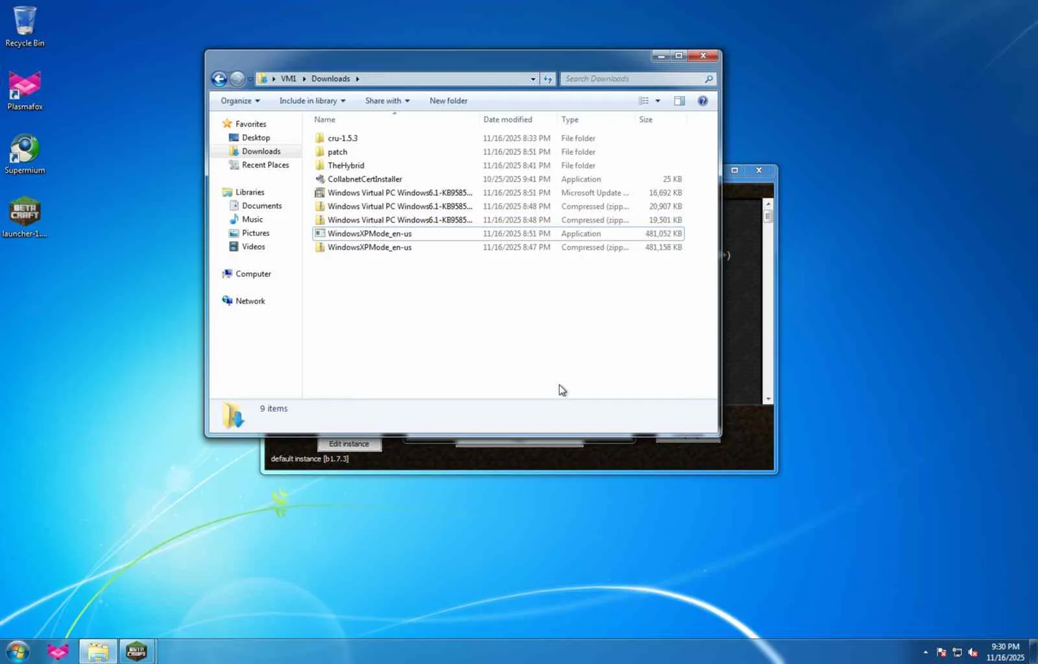Select the WindowsXPMode_en-us Application file

(x=498, y=233)
